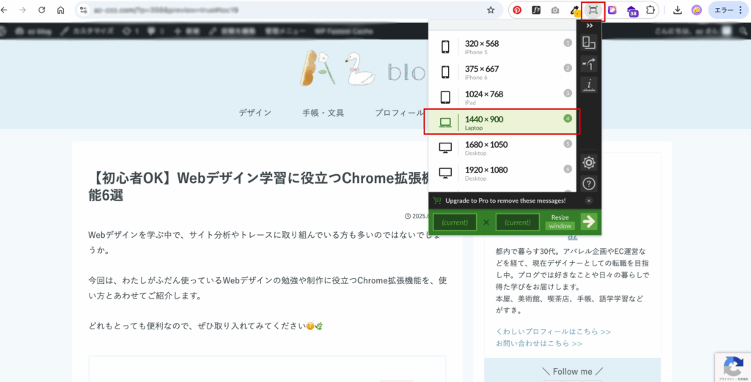751x382 pixels.
Task: Reload the page with the refresh button
Action: 42,10
